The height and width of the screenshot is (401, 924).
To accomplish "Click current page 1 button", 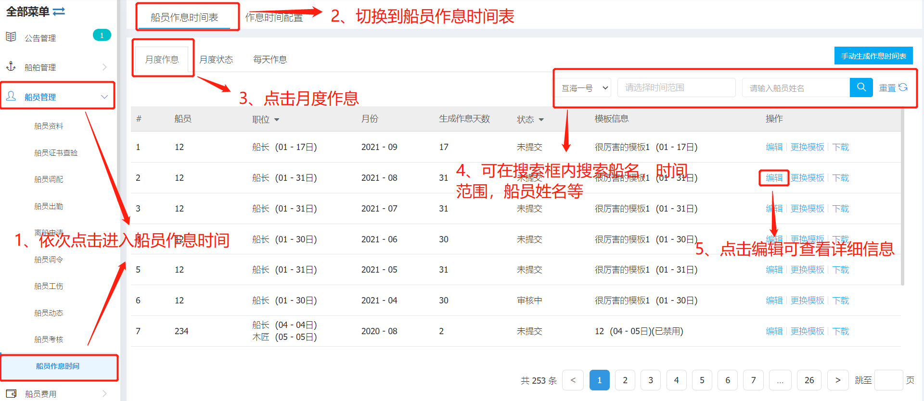I will coord(600,380).
